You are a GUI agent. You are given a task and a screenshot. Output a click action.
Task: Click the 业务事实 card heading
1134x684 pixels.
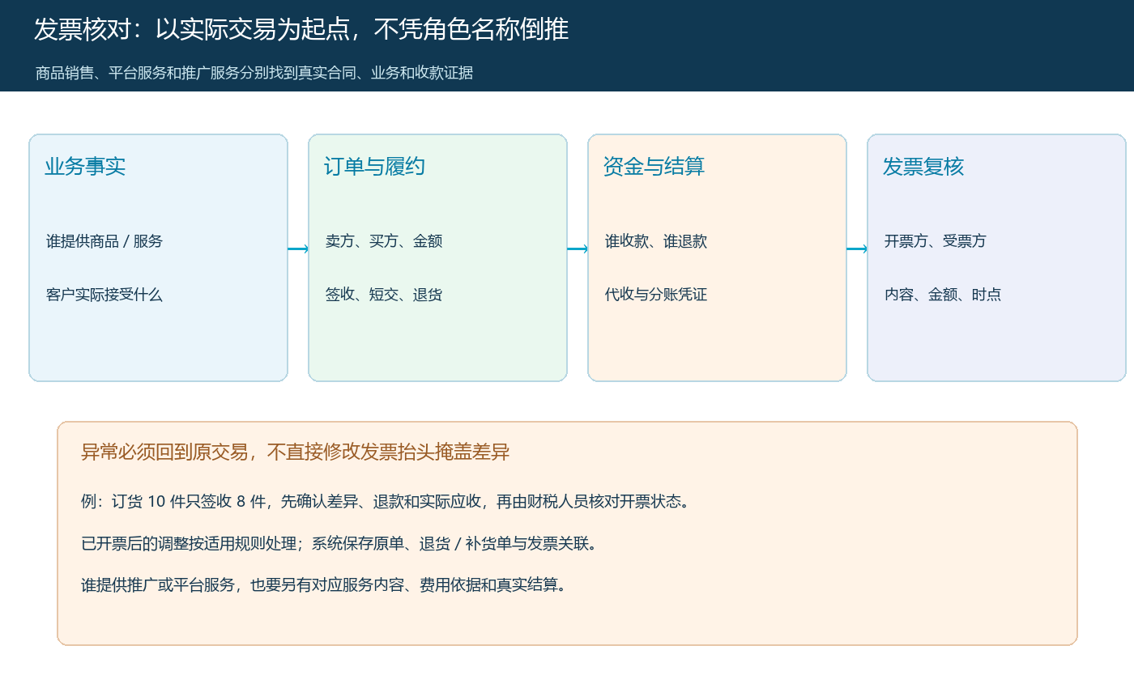click(85, 167)
